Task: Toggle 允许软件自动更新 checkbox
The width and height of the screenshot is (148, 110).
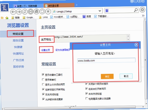Action: [43, 99]
